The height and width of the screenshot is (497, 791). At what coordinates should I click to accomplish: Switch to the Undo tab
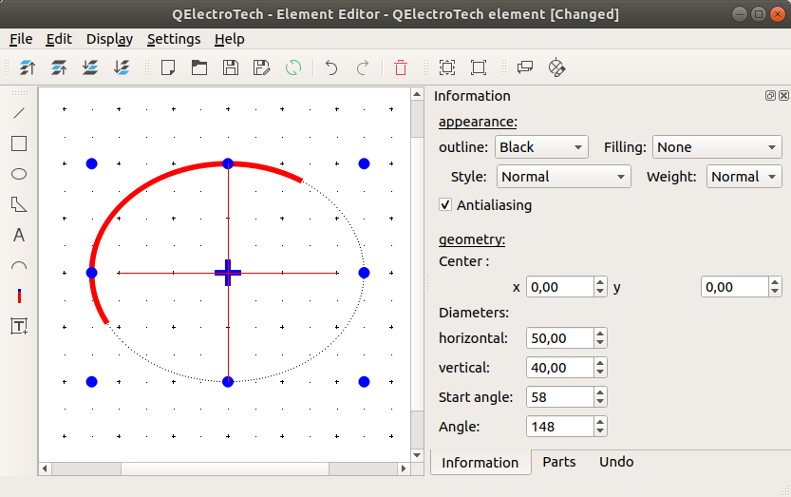point(616,462)
